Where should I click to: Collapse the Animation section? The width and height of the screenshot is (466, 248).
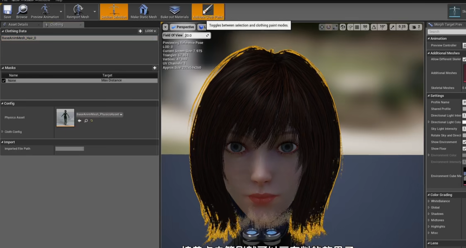pos(429,39)
